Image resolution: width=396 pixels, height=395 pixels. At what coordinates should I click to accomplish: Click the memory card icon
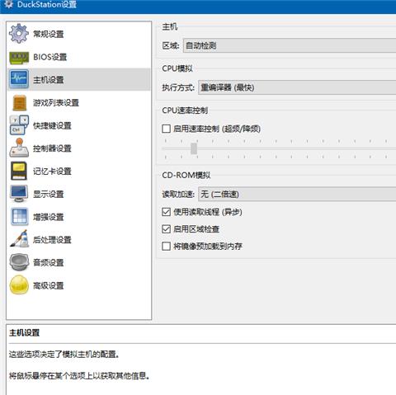pyautogui.click(x=19, y=171)
